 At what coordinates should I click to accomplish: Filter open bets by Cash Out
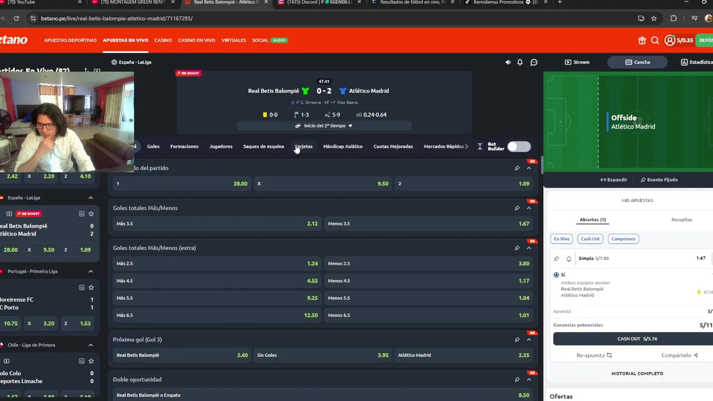590,239
